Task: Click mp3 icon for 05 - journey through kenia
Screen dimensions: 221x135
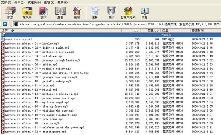Action: 3,60
